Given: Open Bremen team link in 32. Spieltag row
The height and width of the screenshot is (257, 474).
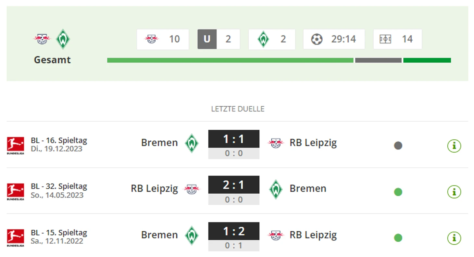Looking at the screenshot, I should pyautogui.click(x=308, y=189).
